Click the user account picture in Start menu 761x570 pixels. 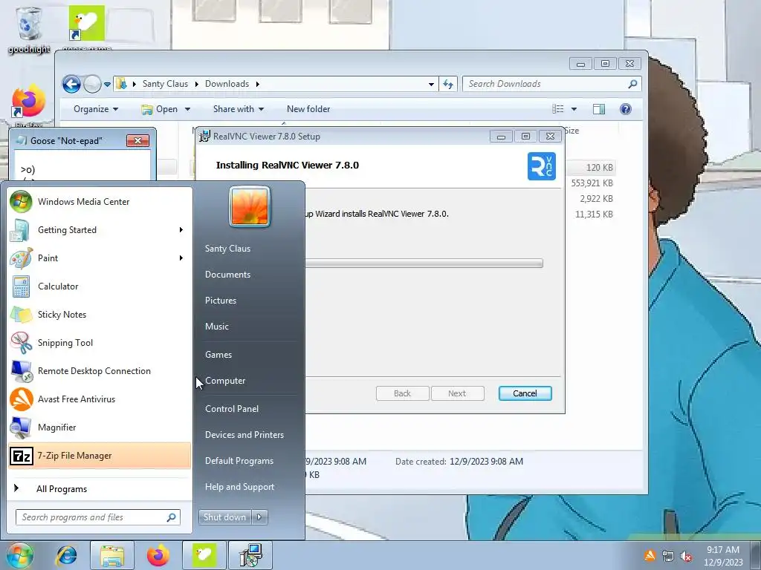(250, 206)
